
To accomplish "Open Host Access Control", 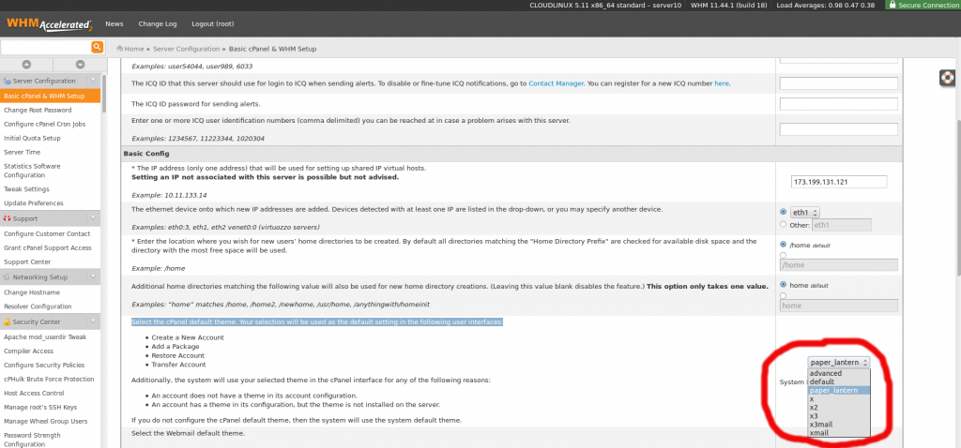I will [x=34, y=394].
